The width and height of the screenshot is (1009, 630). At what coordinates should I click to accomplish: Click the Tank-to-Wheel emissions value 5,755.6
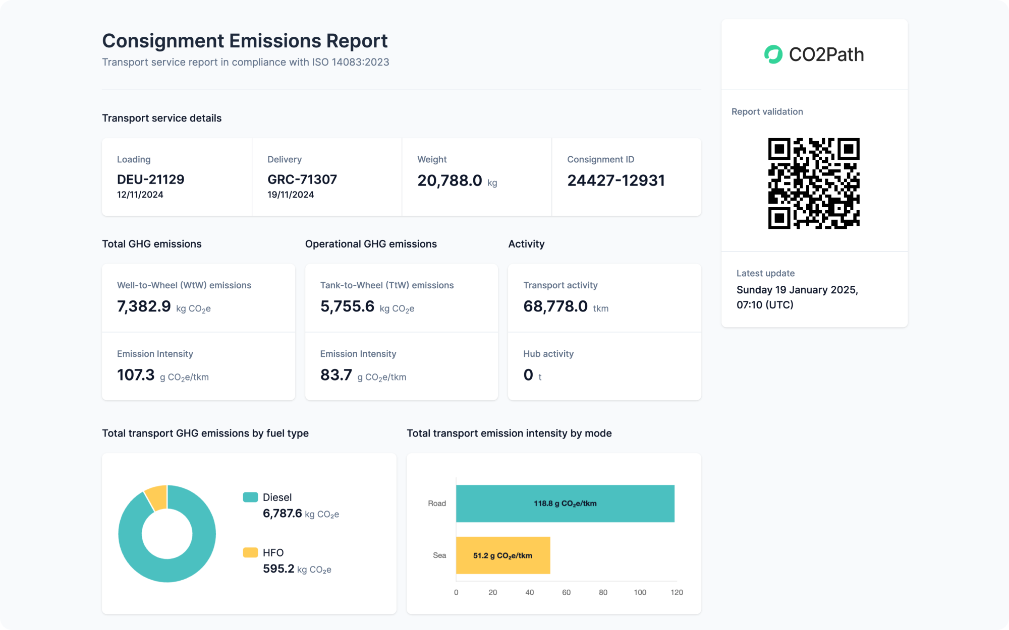point(347,306)
